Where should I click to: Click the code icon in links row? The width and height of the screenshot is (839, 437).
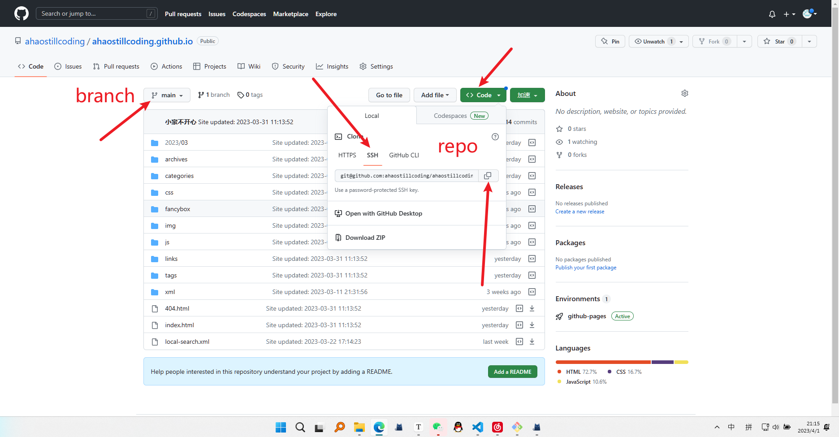[x=532, y=259]
